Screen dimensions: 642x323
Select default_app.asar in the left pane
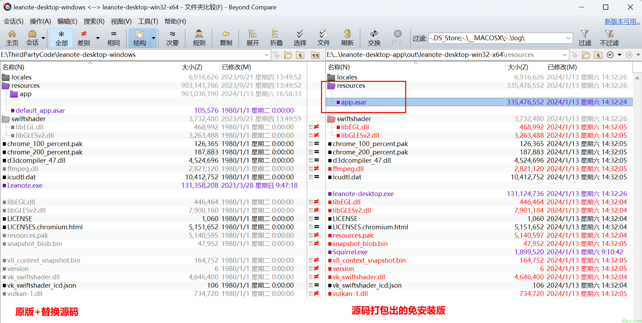40,111
